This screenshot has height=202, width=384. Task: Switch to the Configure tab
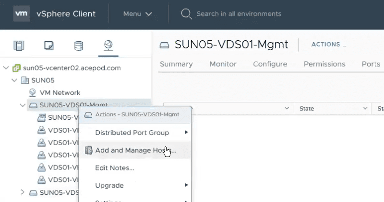point(270,64)
